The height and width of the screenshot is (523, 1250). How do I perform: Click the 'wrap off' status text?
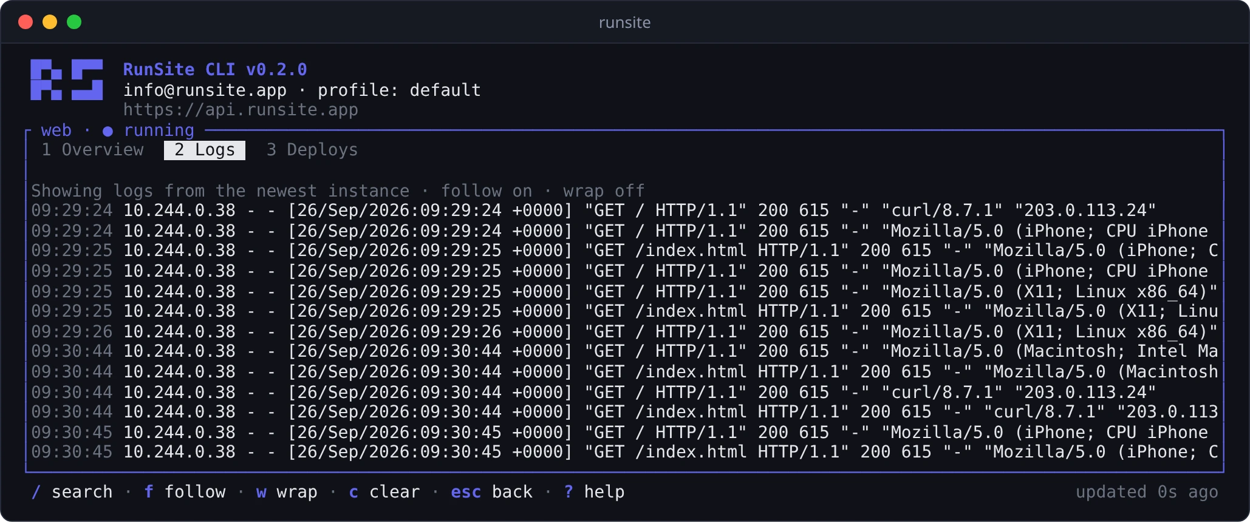tap(604, 191)
